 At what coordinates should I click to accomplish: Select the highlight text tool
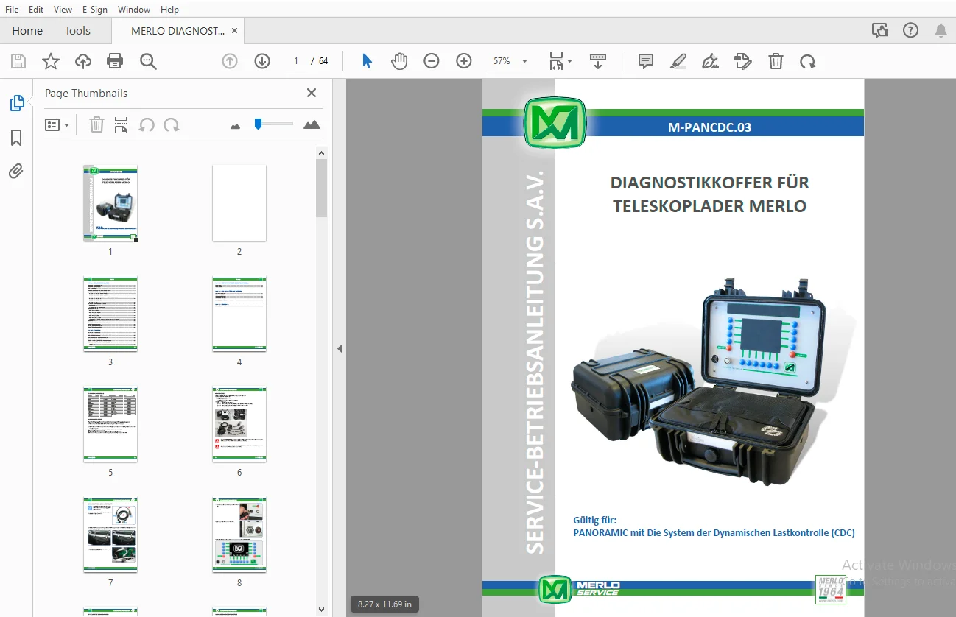coord(678,61)
